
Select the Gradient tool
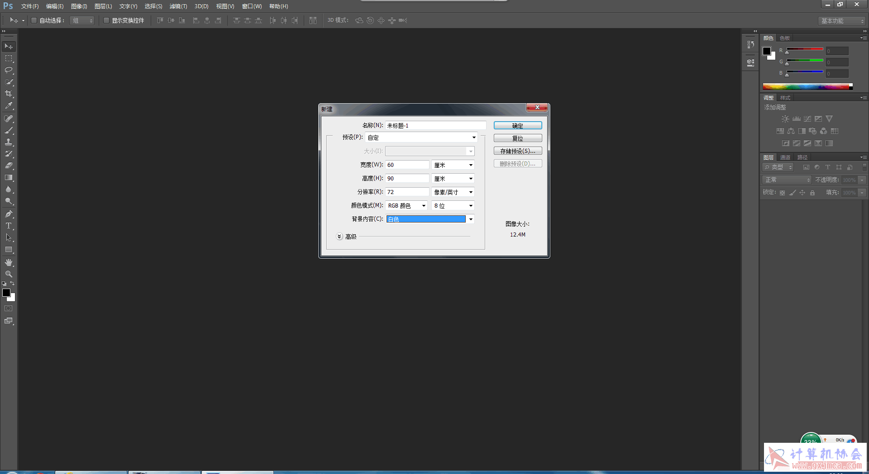pyautogui.click(x=9, y=177)
